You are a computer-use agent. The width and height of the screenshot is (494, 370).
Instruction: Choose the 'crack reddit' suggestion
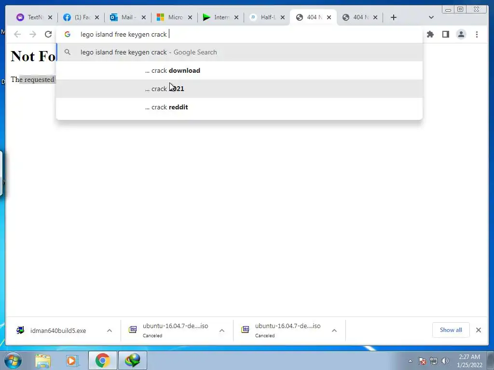[x=239, y=107]
